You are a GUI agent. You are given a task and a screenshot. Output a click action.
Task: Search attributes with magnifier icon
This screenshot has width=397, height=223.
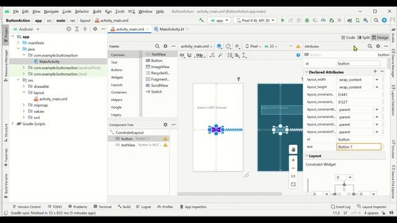tap(370, 46)
